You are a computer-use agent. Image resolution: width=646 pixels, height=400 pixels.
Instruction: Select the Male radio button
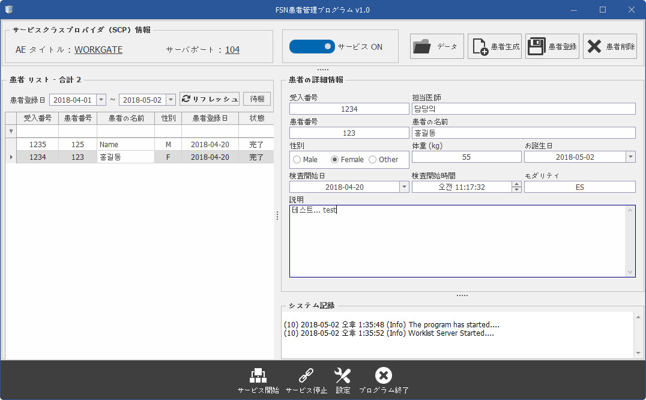point(297,160)
